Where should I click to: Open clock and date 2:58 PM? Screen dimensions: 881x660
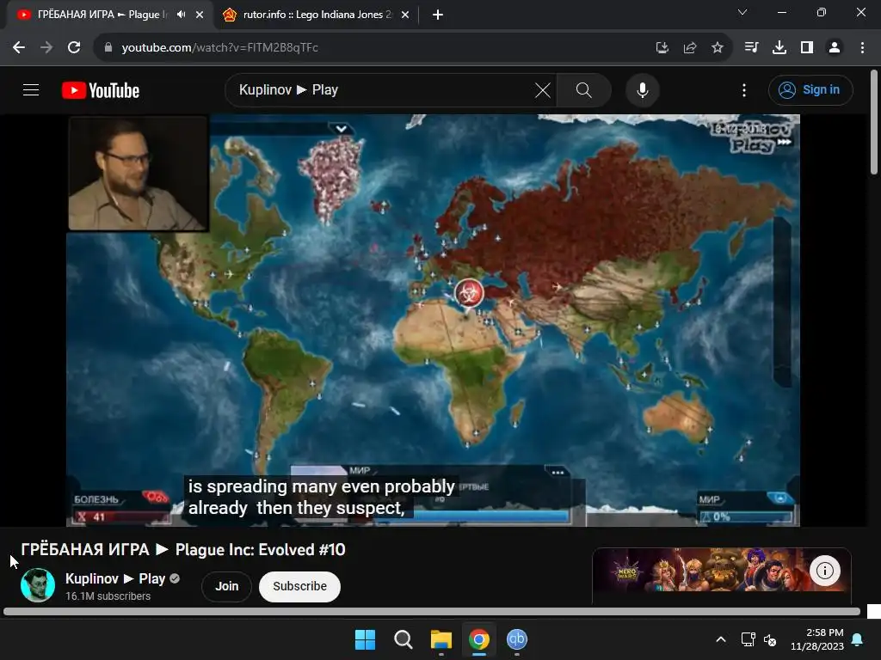pyautogui.click(x=817, y=639)
